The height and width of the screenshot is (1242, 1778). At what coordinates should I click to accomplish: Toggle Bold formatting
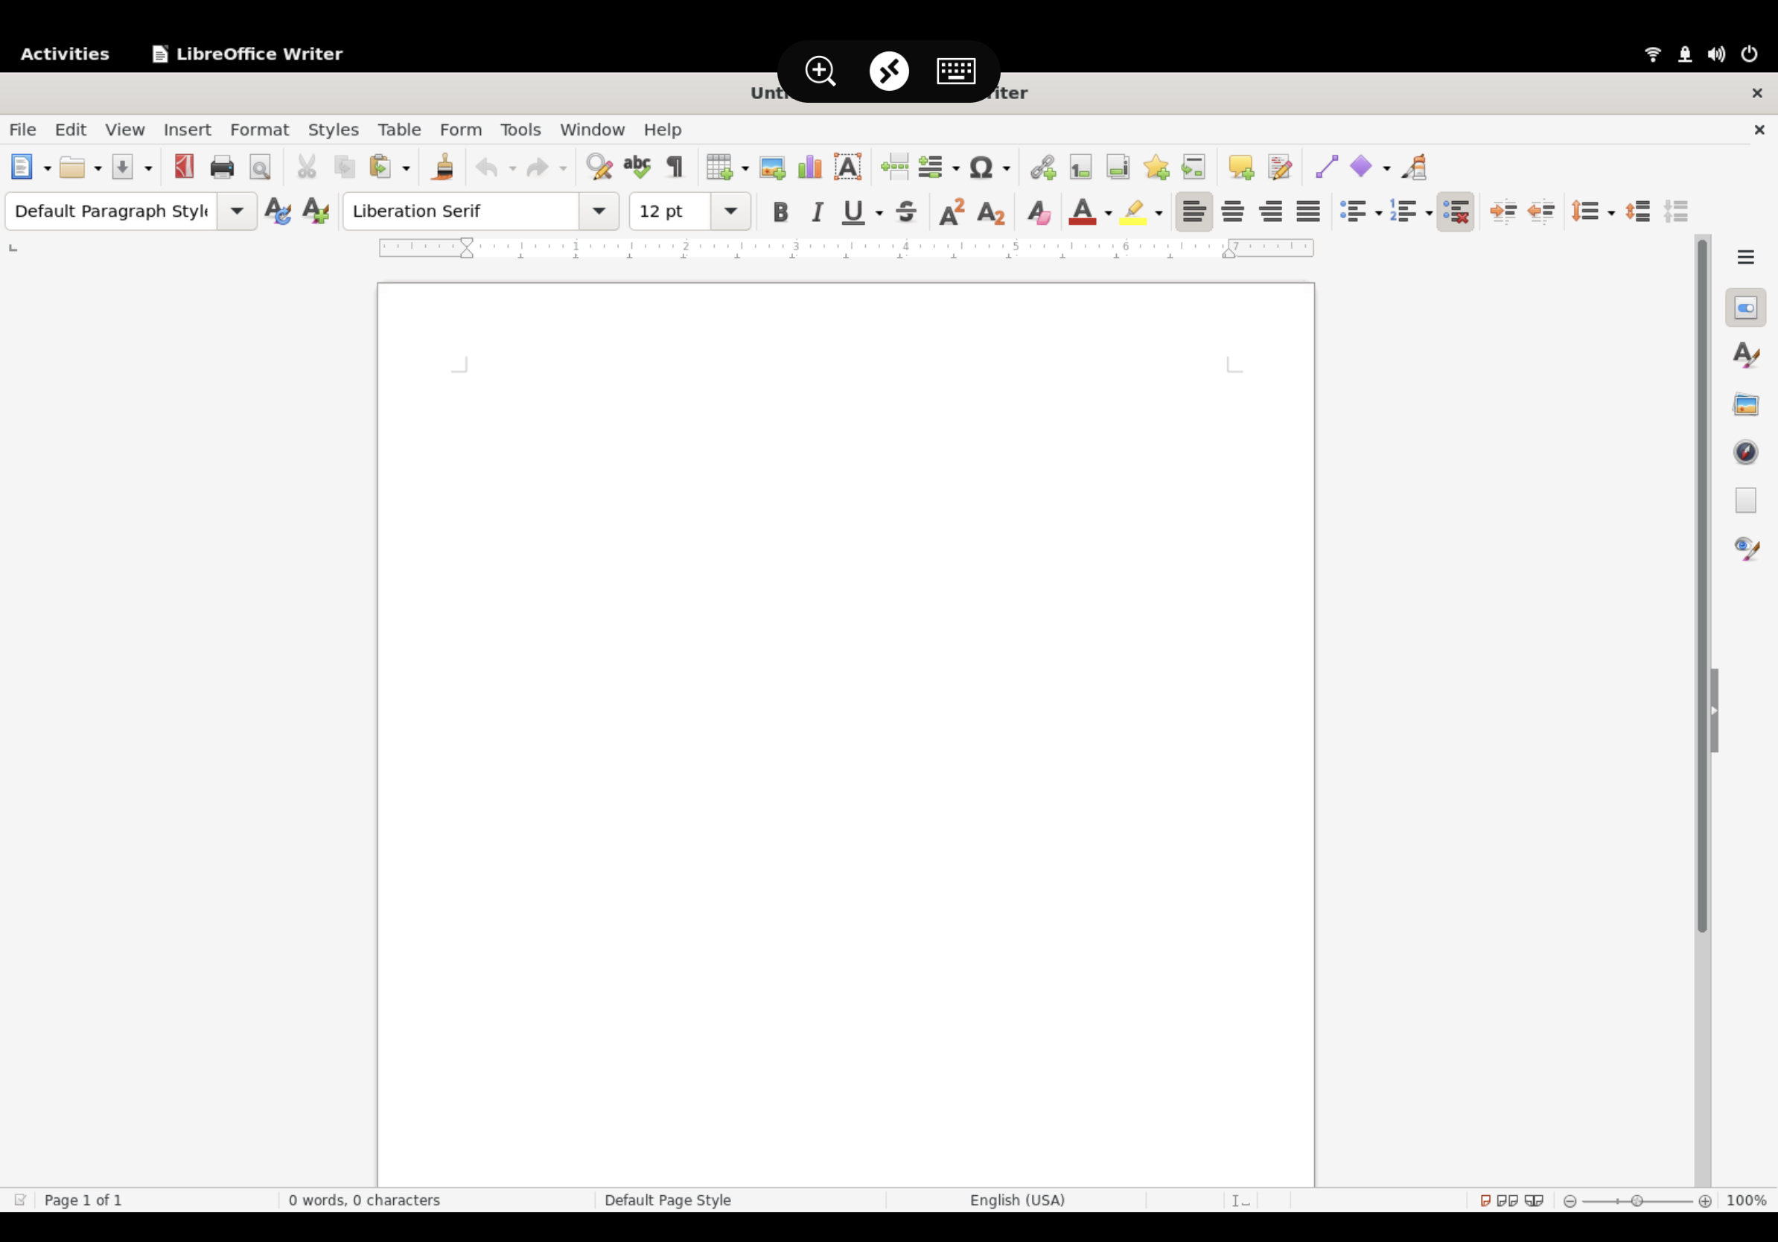click(x=780, y=211)
